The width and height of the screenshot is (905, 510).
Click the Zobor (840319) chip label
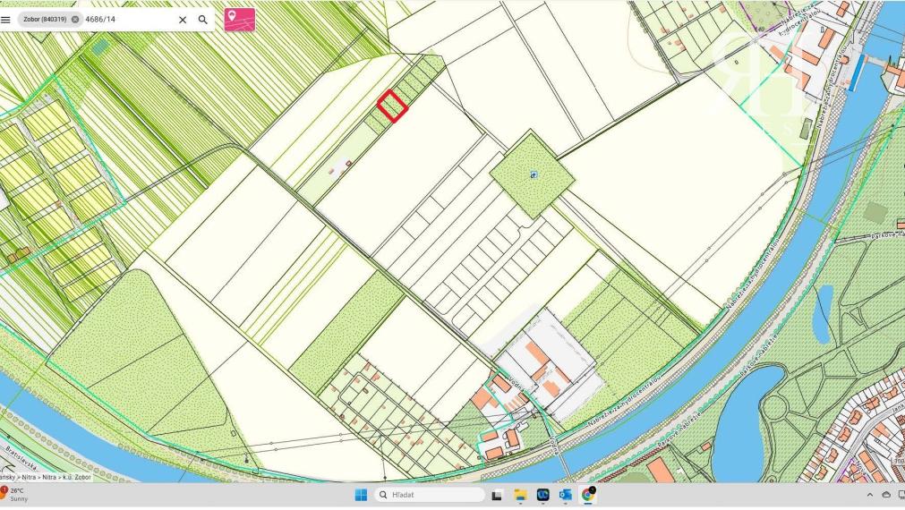[x=45, y=19]
